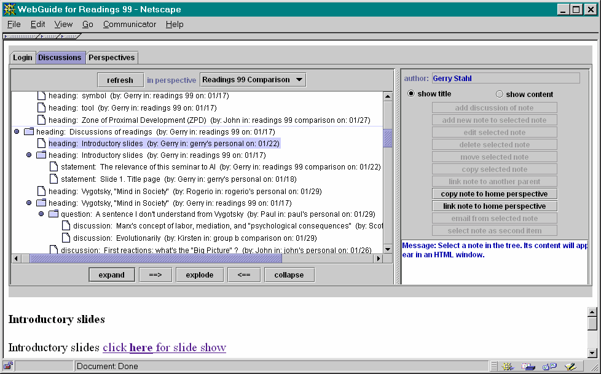Collapse Gerry's Vygotsky heading bullet toggle

coord(29,203)
